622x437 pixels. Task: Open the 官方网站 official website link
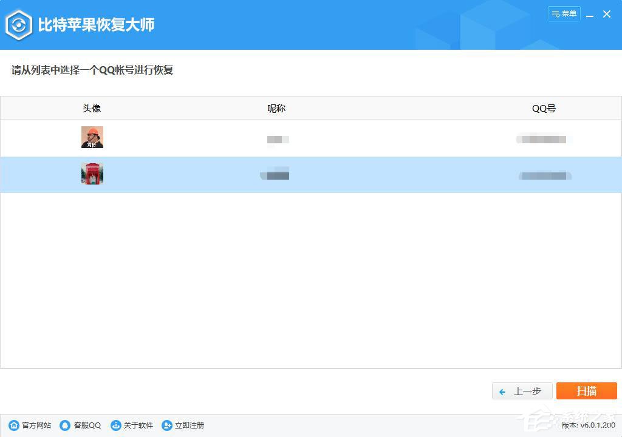[29, 425]
